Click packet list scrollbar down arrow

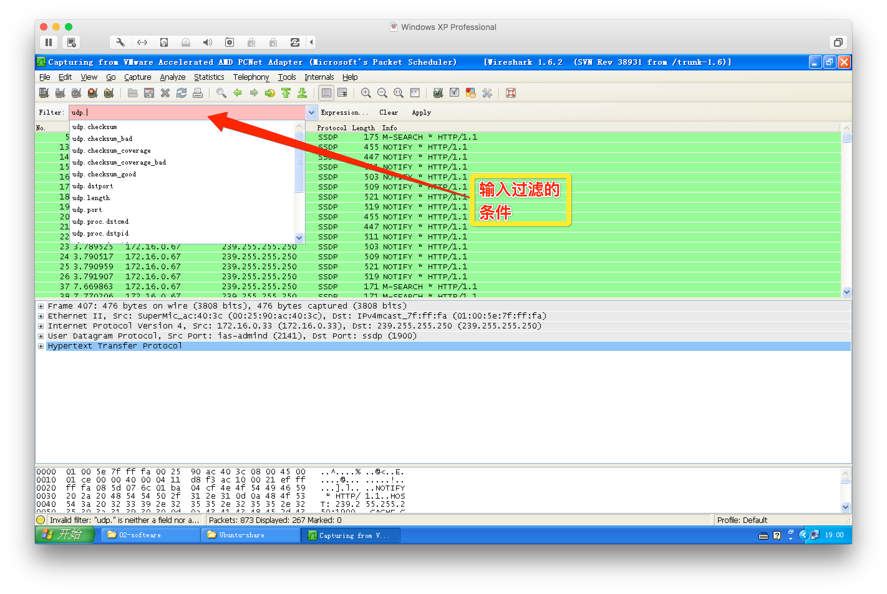[x=846, y=292]
